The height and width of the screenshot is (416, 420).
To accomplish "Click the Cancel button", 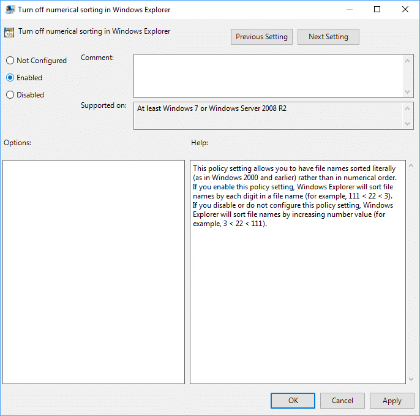I will click(342, 401).
